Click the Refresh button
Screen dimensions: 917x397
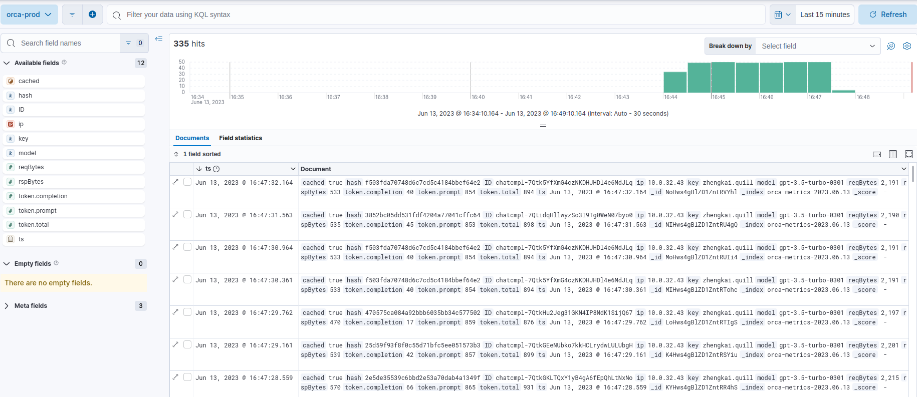click(x=887, y=15)
